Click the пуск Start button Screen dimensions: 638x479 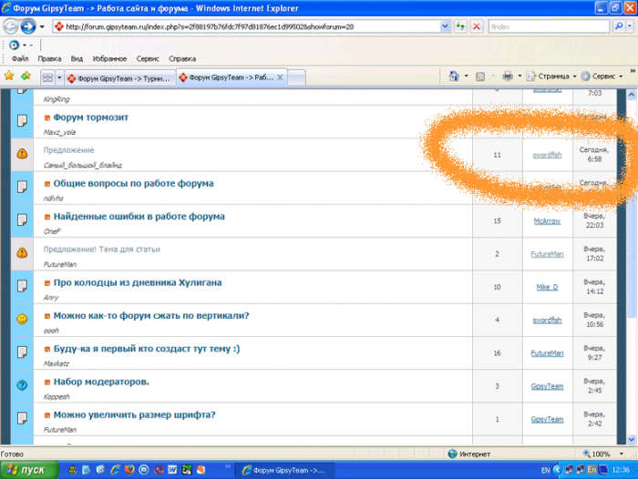pyautogui.click(x=28, y=470)
